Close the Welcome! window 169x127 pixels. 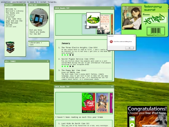(x=24, y=5)
